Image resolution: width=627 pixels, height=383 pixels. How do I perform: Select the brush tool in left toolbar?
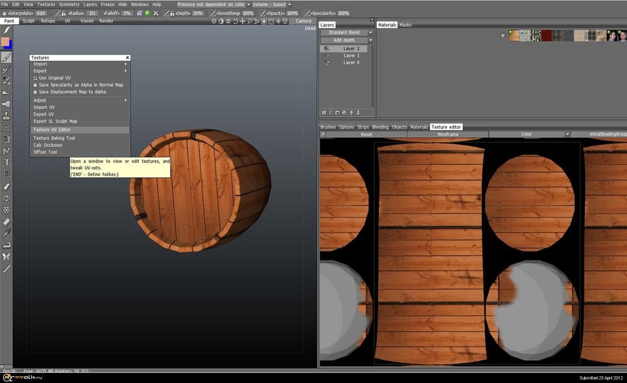pyautogui.click(x=6, y=57)
